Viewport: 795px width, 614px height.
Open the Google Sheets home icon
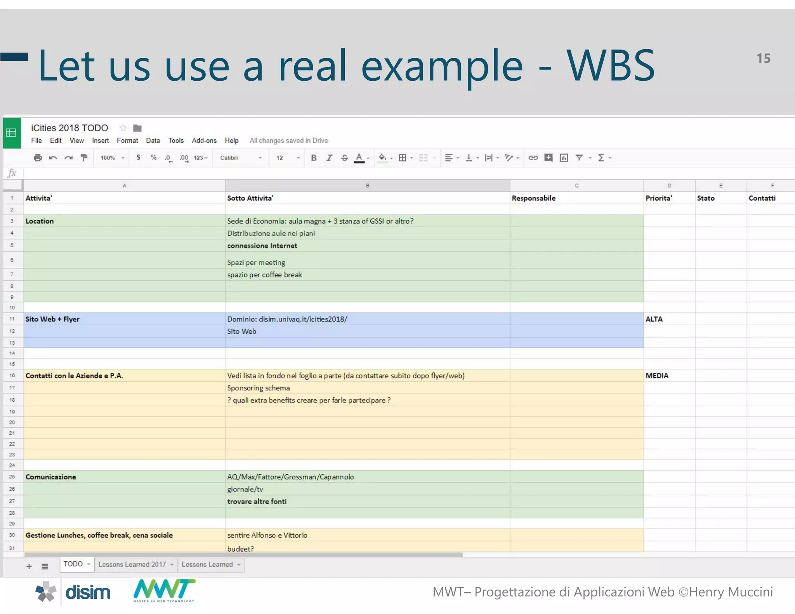coord(12,133)
